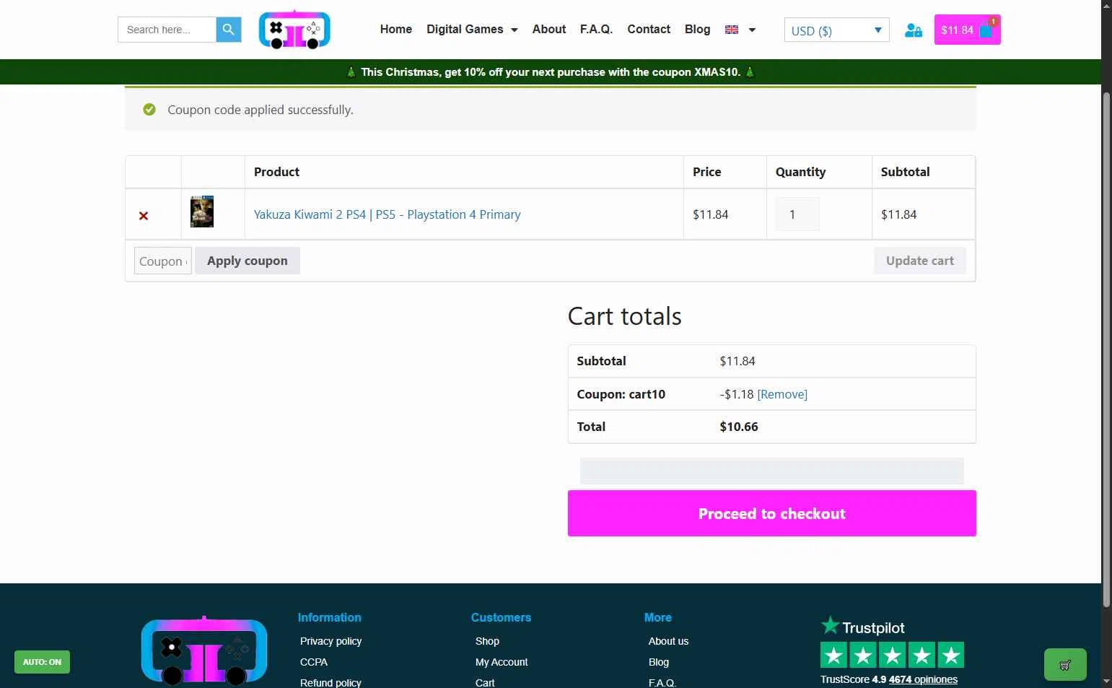Screen dimensions: 1112x688
Task: Click the quantity field showing 1
Action: coord(797,214)
